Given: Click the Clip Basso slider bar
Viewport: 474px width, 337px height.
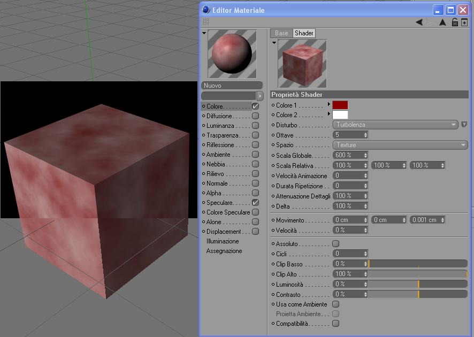Looking at the screenshot, I should tap(418, 264).
